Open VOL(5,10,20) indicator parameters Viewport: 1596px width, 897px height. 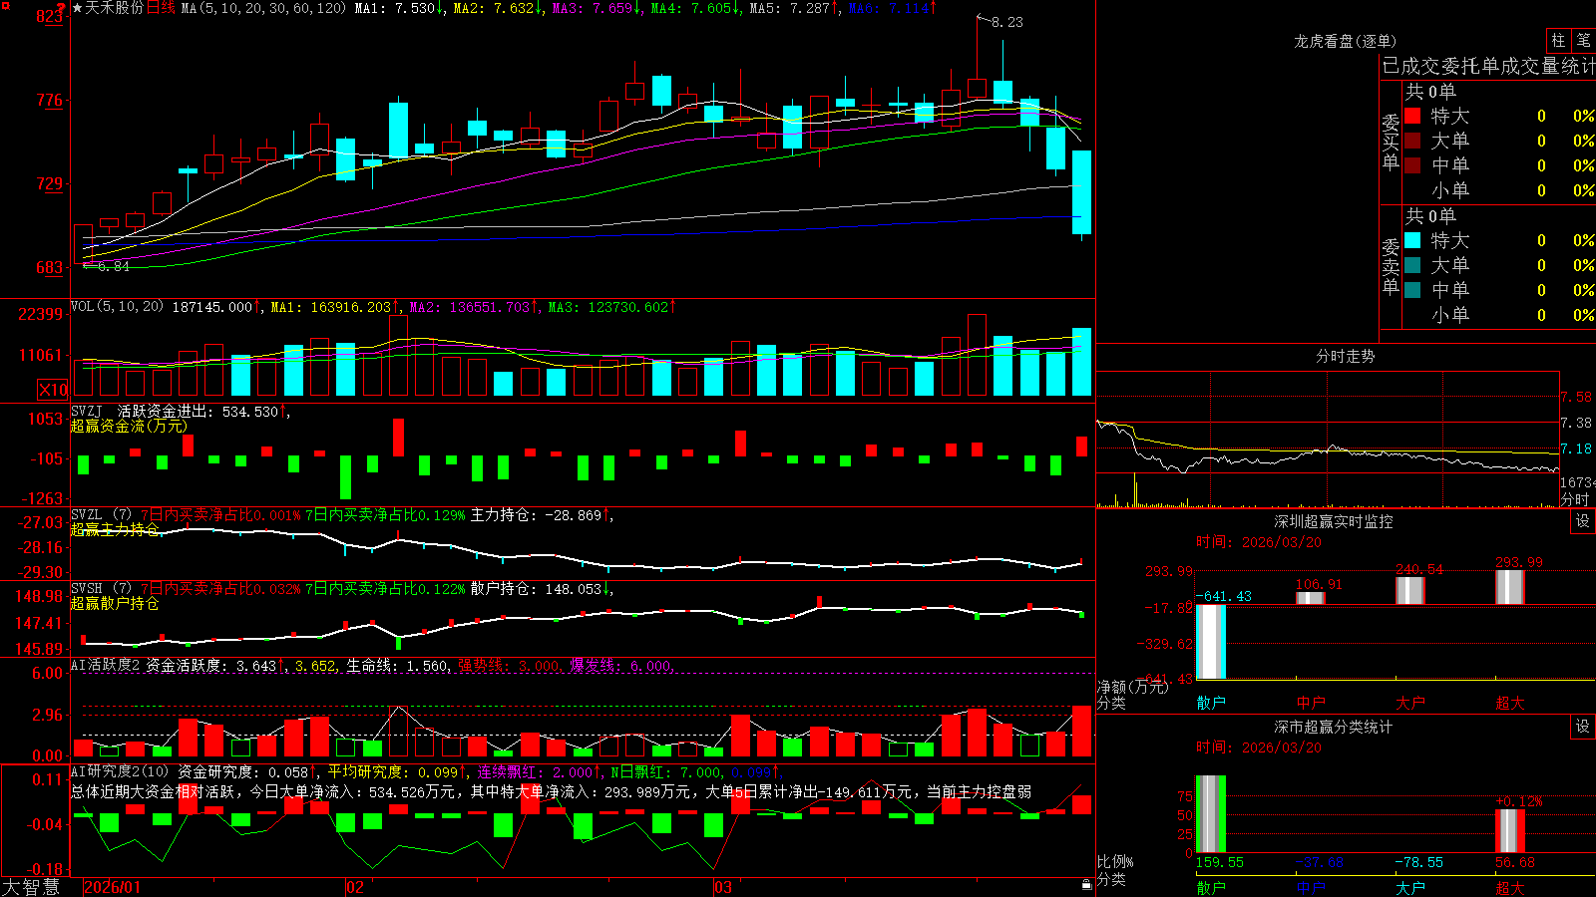click(x=117, y=307)
